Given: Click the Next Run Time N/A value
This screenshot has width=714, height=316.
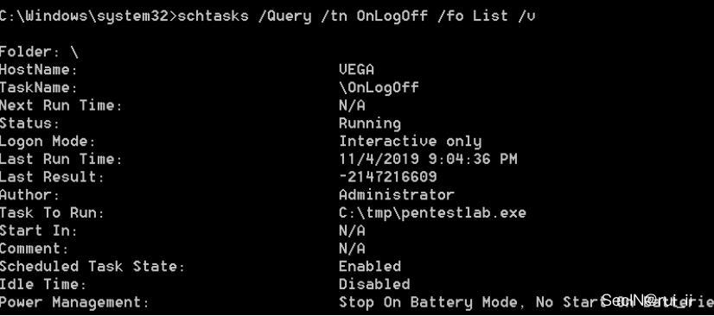Looking at the screenshot, I should [x=352, y=105].
